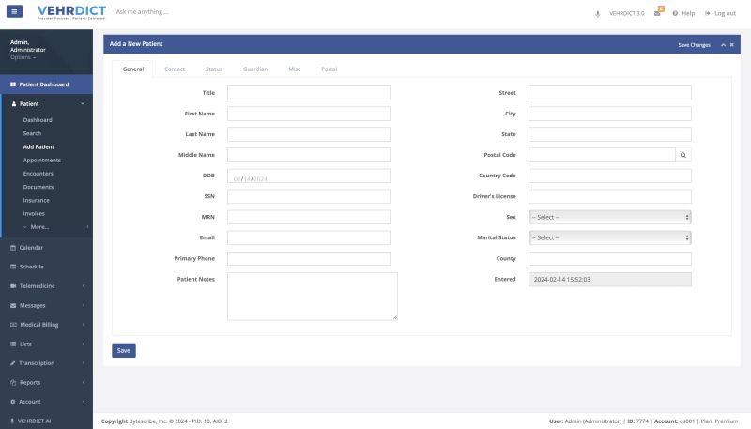Switch to the Guardian tab

254,69
